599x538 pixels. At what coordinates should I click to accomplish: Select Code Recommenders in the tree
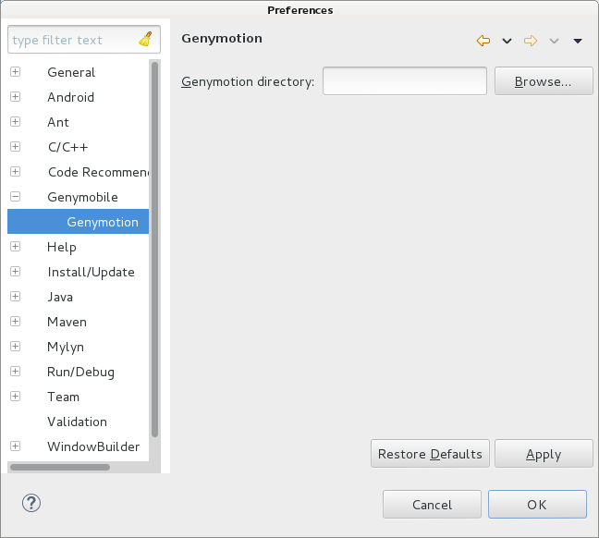(98, 172)
